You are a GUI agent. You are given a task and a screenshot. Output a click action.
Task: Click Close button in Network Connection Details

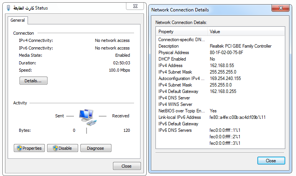tap(271, 161)
